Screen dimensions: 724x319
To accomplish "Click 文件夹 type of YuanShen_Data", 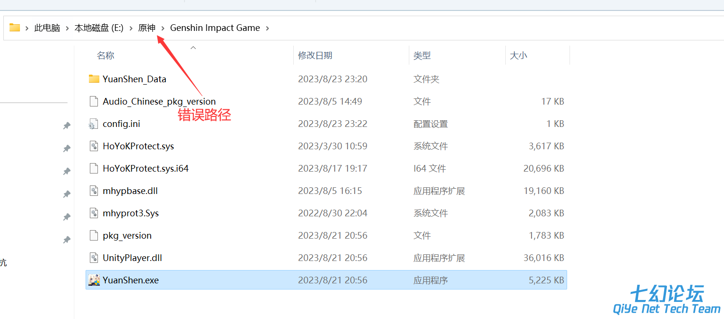I will pyautogui.click(x=426, y=79).
